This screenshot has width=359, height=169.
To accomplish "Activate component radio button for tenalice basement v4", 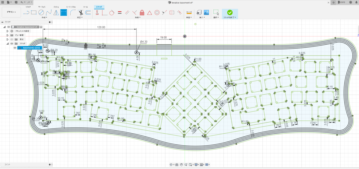I will pos(41,27).
